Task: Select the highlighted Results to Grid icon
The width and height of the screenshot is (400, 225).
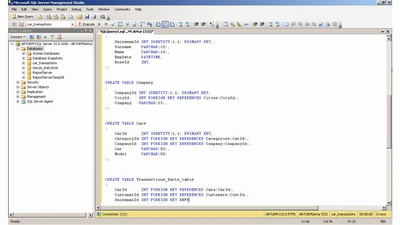Action: (165, 24)
